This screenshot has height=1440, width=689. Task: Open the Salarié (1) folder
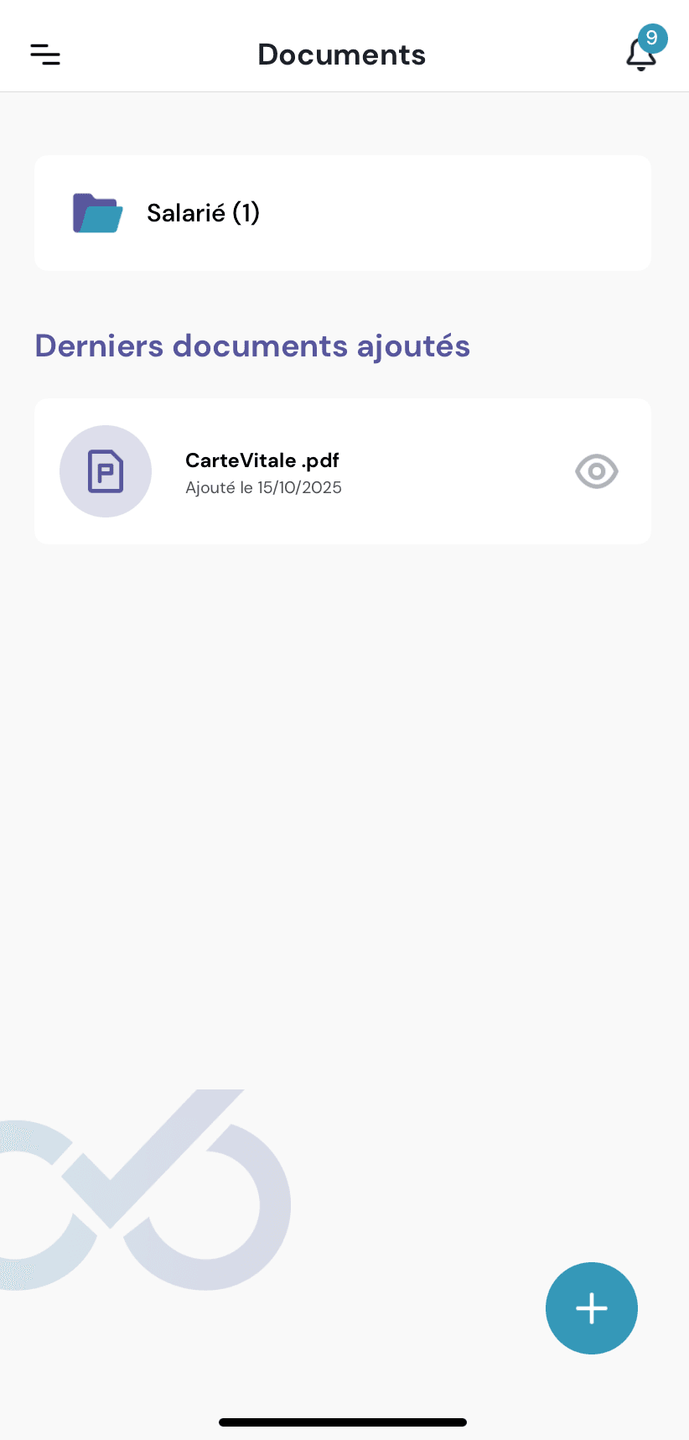tap(343, 213)
